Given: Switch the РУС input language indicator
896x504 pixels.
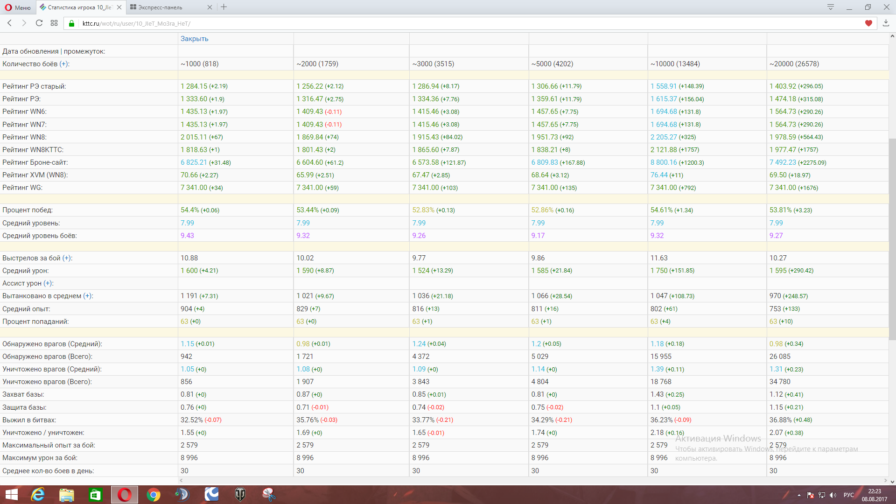Looking at the screenshot, I should tap(849, 495).
